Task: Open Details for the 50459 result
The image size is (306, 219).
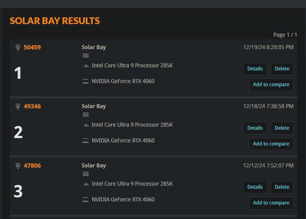Action: pyautogui.click(x=255, y=69)
